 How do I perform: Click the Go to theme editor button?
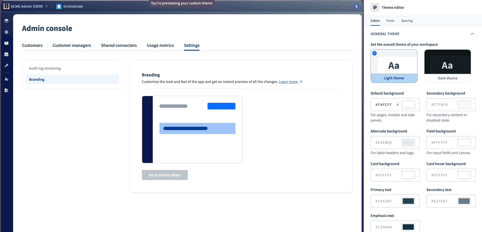(x=165, y=175)
